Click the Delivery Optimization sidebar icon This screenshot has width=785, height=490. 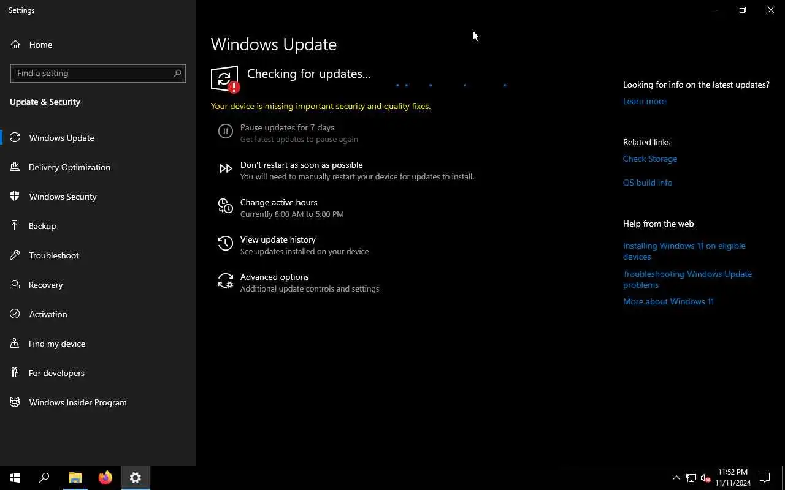pos(15,167)
